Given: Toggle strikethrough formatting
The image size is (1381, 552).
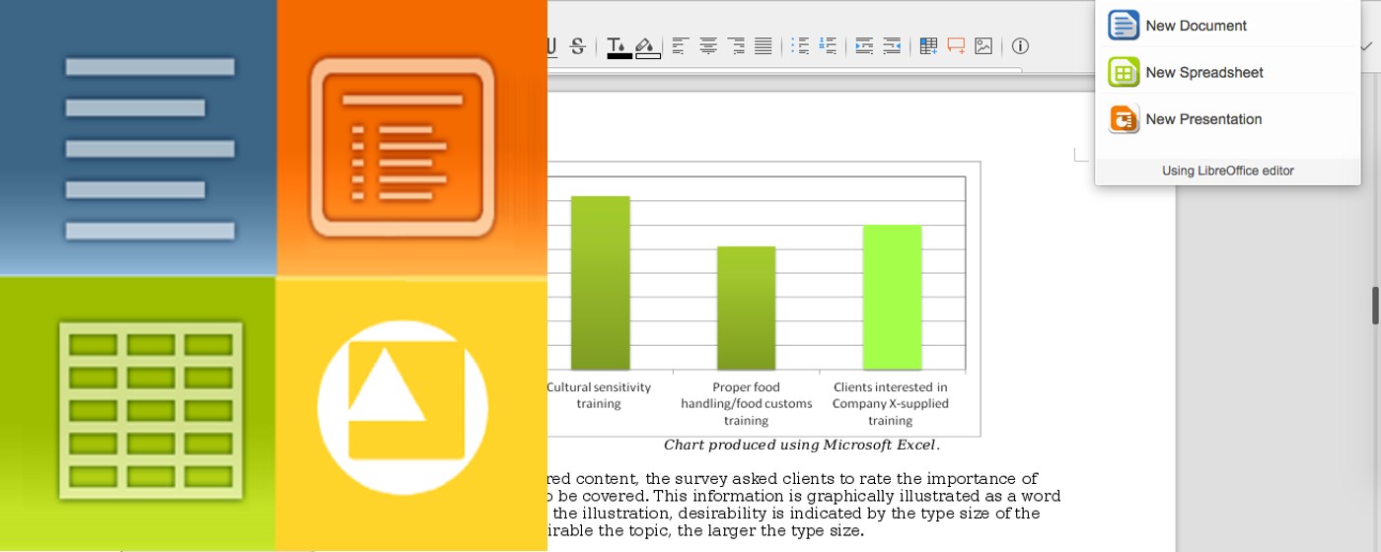Looking at the screenshot, I should point(578,45).
